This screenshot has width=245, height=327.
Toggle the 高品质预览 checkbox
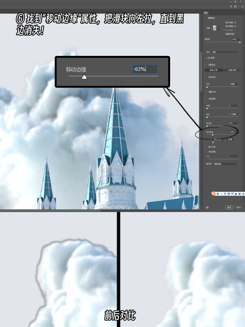(x=224, y=34)
